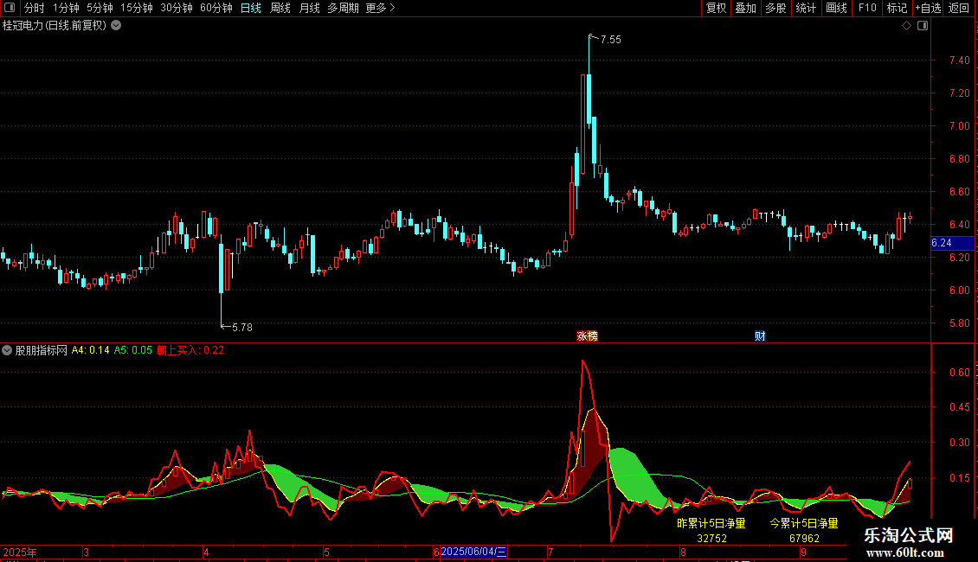Click the 2025年 year label on timeline
Image resolution: width=978 pixels, height=562 pixels.
(19, 552)
